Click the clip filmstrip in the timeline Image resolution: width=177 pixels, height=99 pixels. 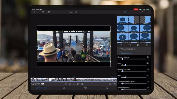(74, 80)
